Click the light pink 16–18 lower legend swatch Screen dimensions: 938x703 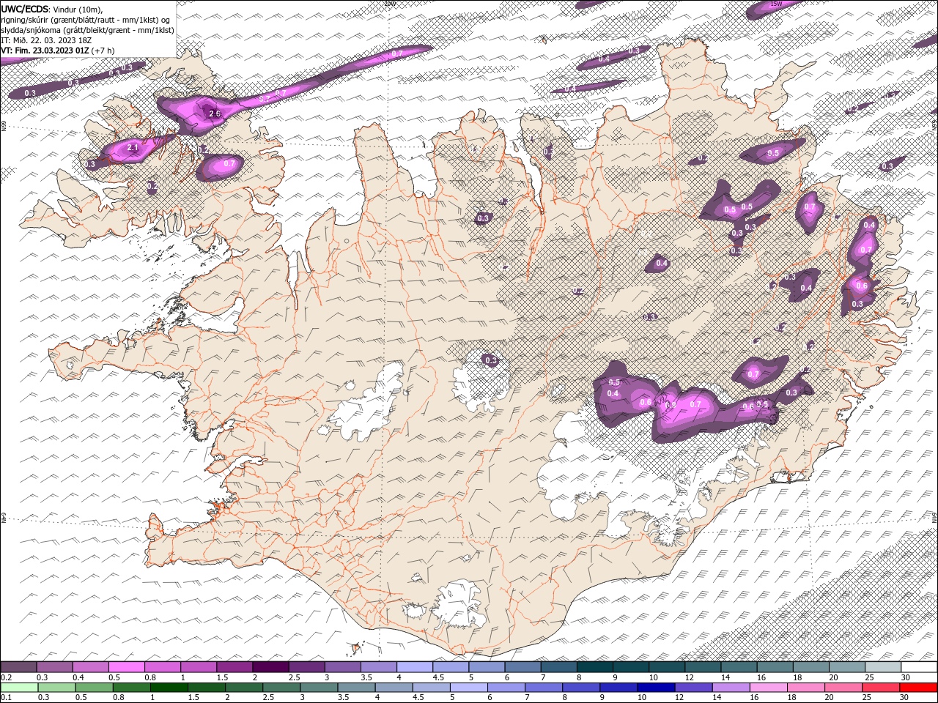point(769,688)
